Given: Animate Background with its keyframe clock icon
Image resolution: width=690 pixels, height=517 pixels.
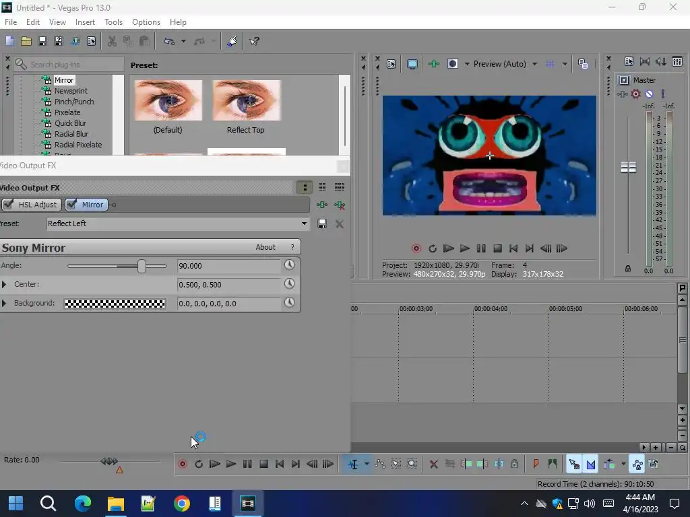Looking at the screenshot, I should tap(289, 303).
